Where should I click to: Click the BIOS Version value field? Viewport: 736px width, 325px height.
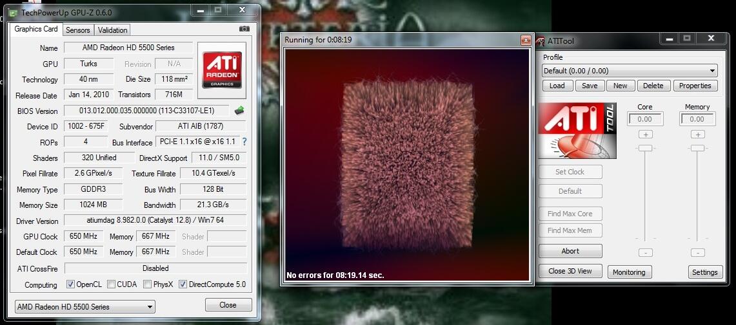(146, 111)
